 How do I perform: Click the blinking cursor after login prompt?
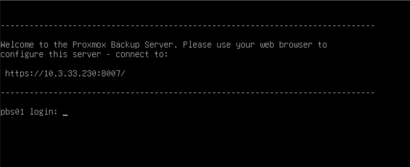point(65,114)
